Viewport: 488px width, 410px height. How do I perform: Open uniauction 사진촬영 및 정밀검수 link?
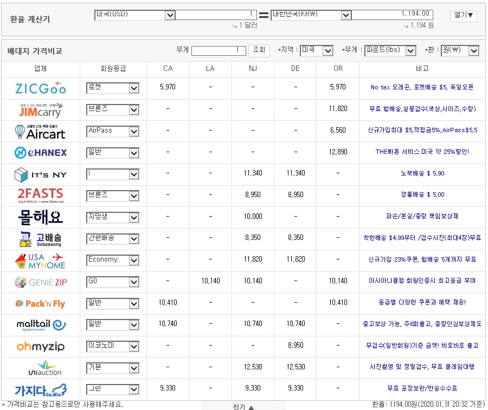(422, 367)
